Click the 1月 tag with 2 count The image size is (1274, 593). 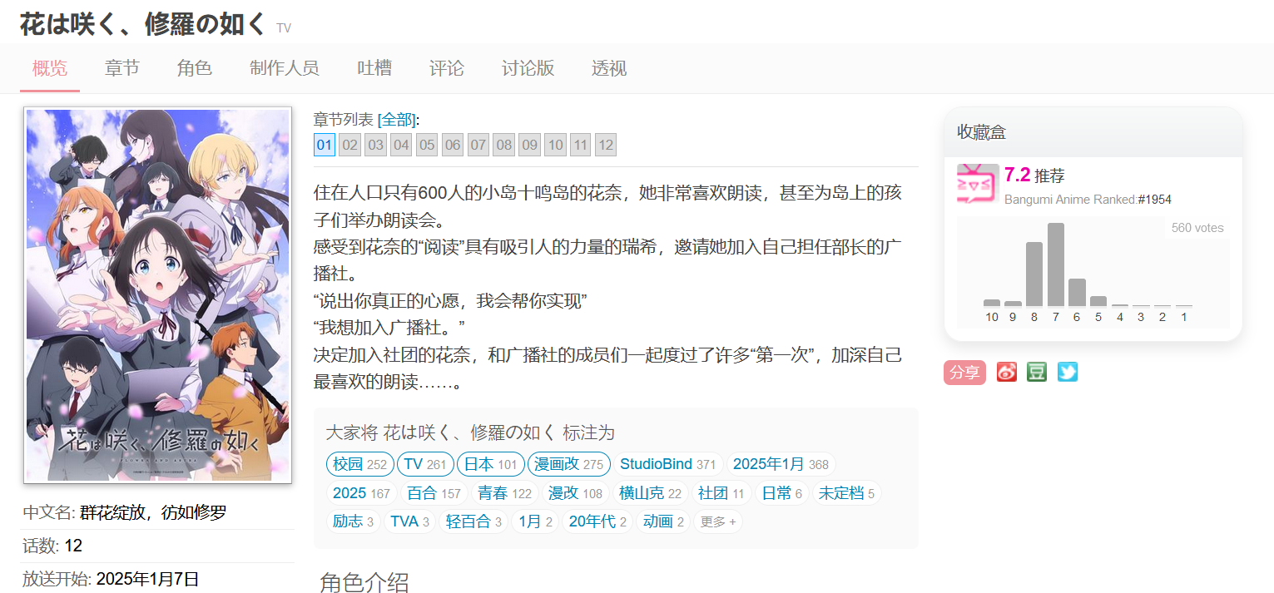(535, 521)
